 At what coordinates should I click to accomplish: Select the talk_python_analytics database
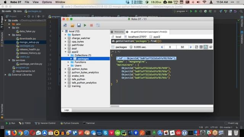coord(84,83)
